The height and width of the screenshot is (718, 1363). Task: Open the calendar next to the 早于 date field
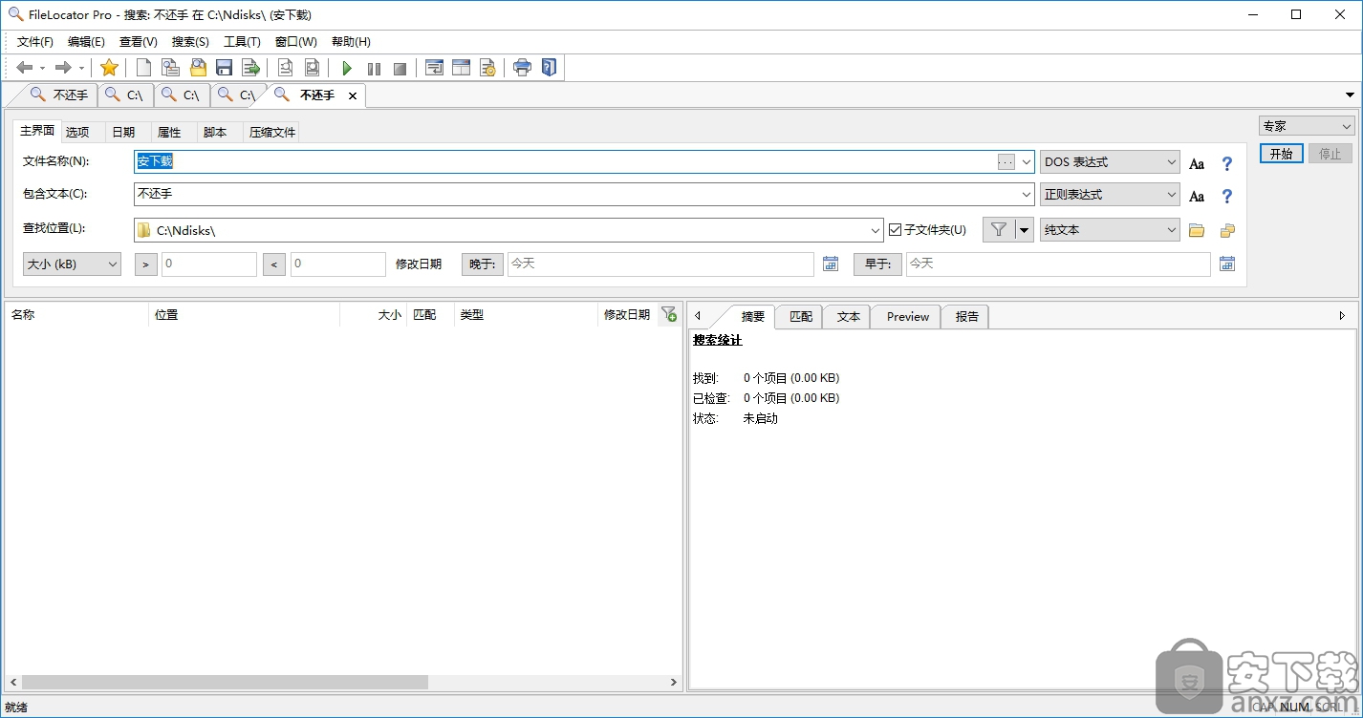pyautogui.click(x=1227, y=264)
